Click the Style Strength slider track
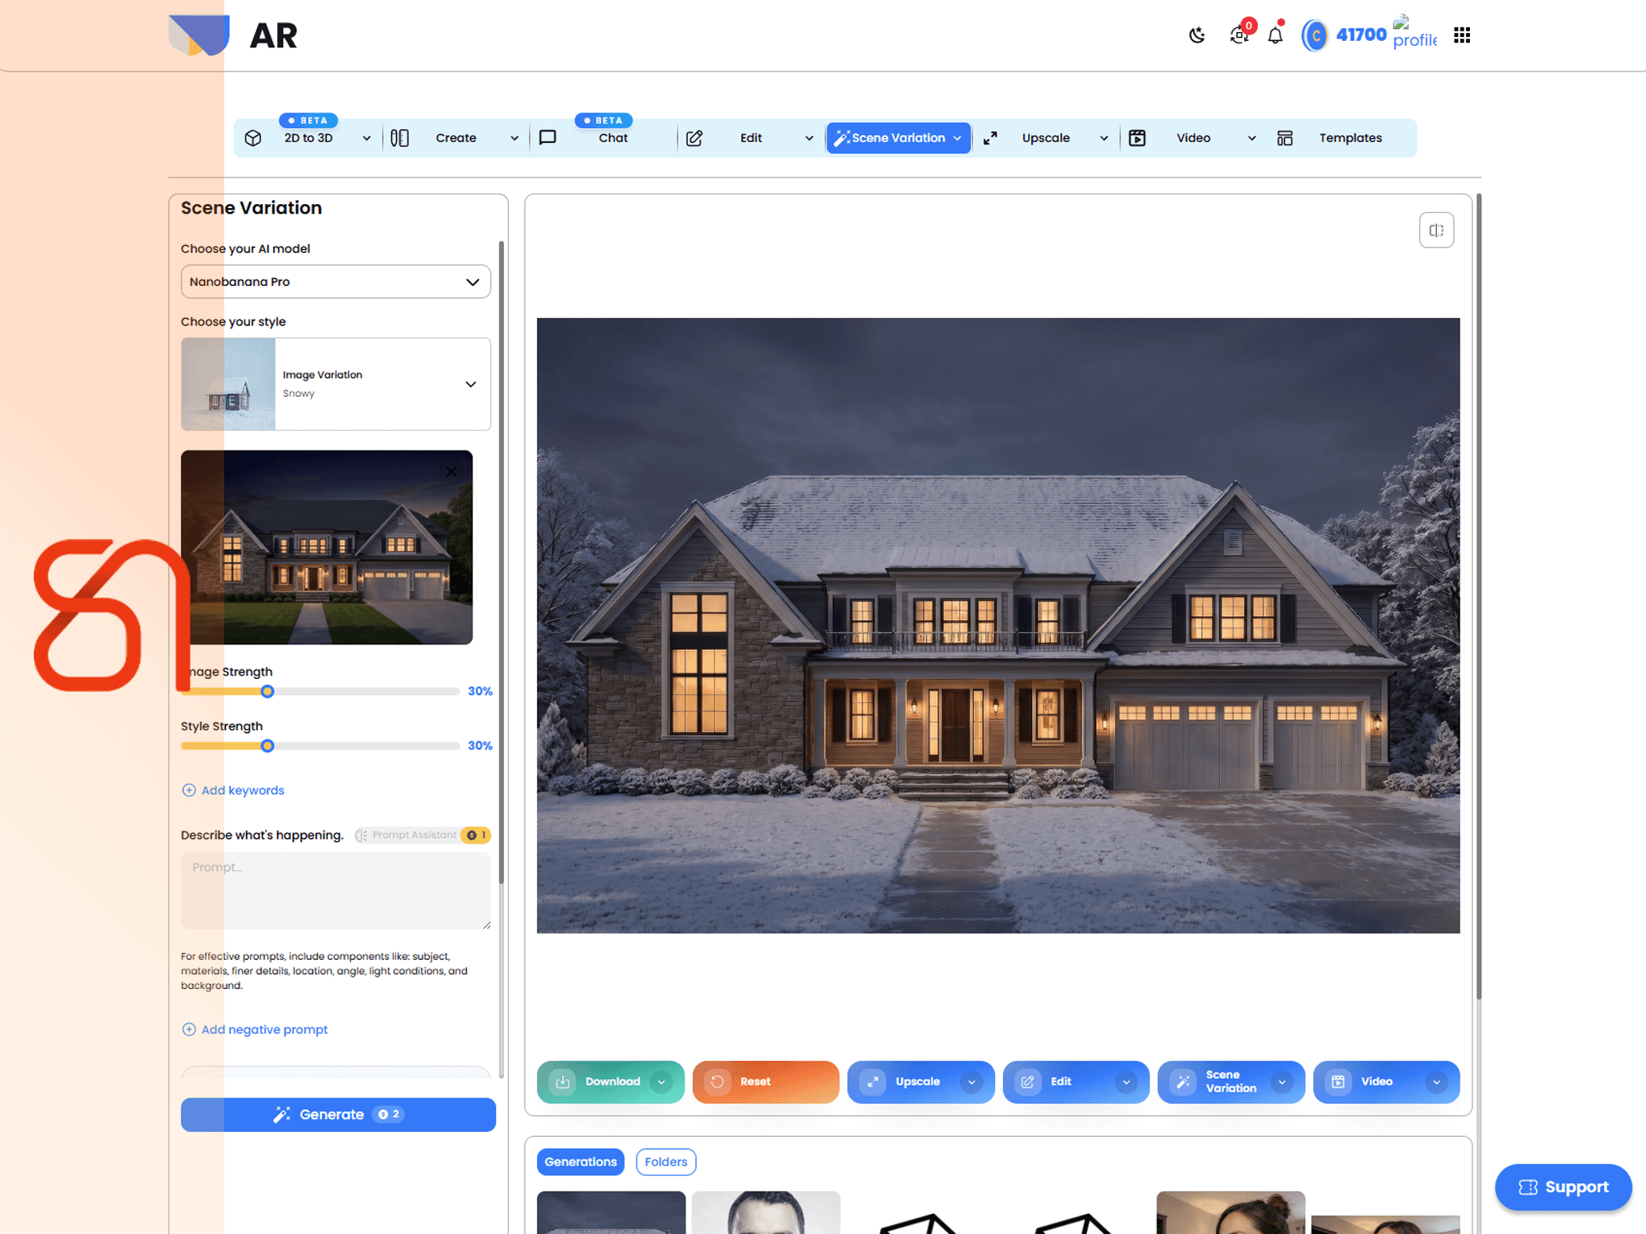 (320, 746)
